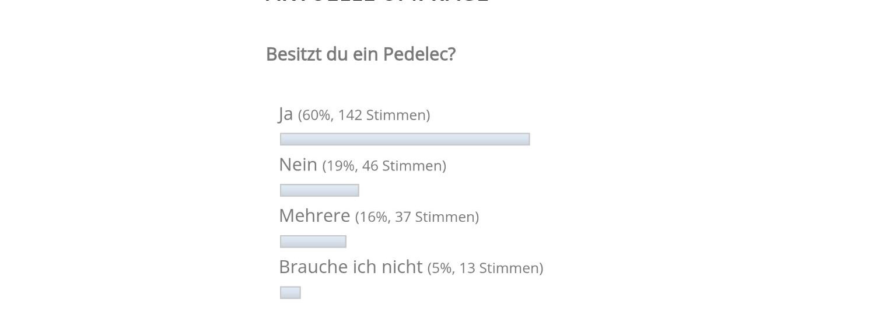
Task: Select the 'Mehrere' answer label
Action: pyautogui.click(x=314, y=216)
